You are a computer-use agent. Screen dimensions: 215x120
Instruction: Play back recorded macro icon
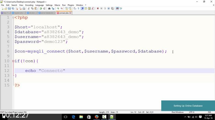point(105,9)
